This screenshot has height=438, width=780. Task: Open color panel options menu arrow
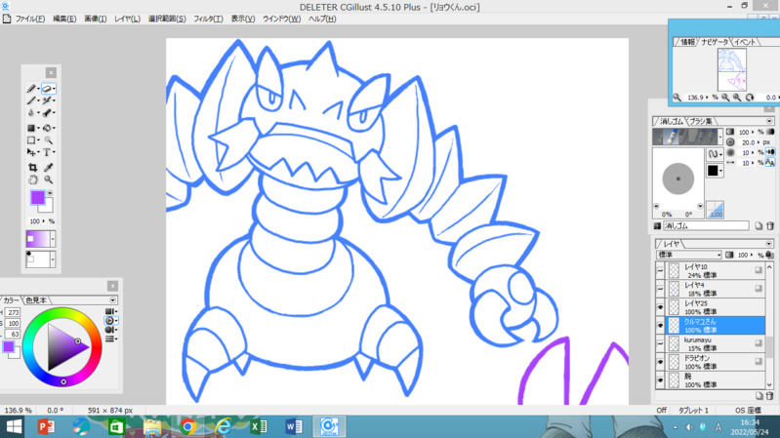[112, 300]
